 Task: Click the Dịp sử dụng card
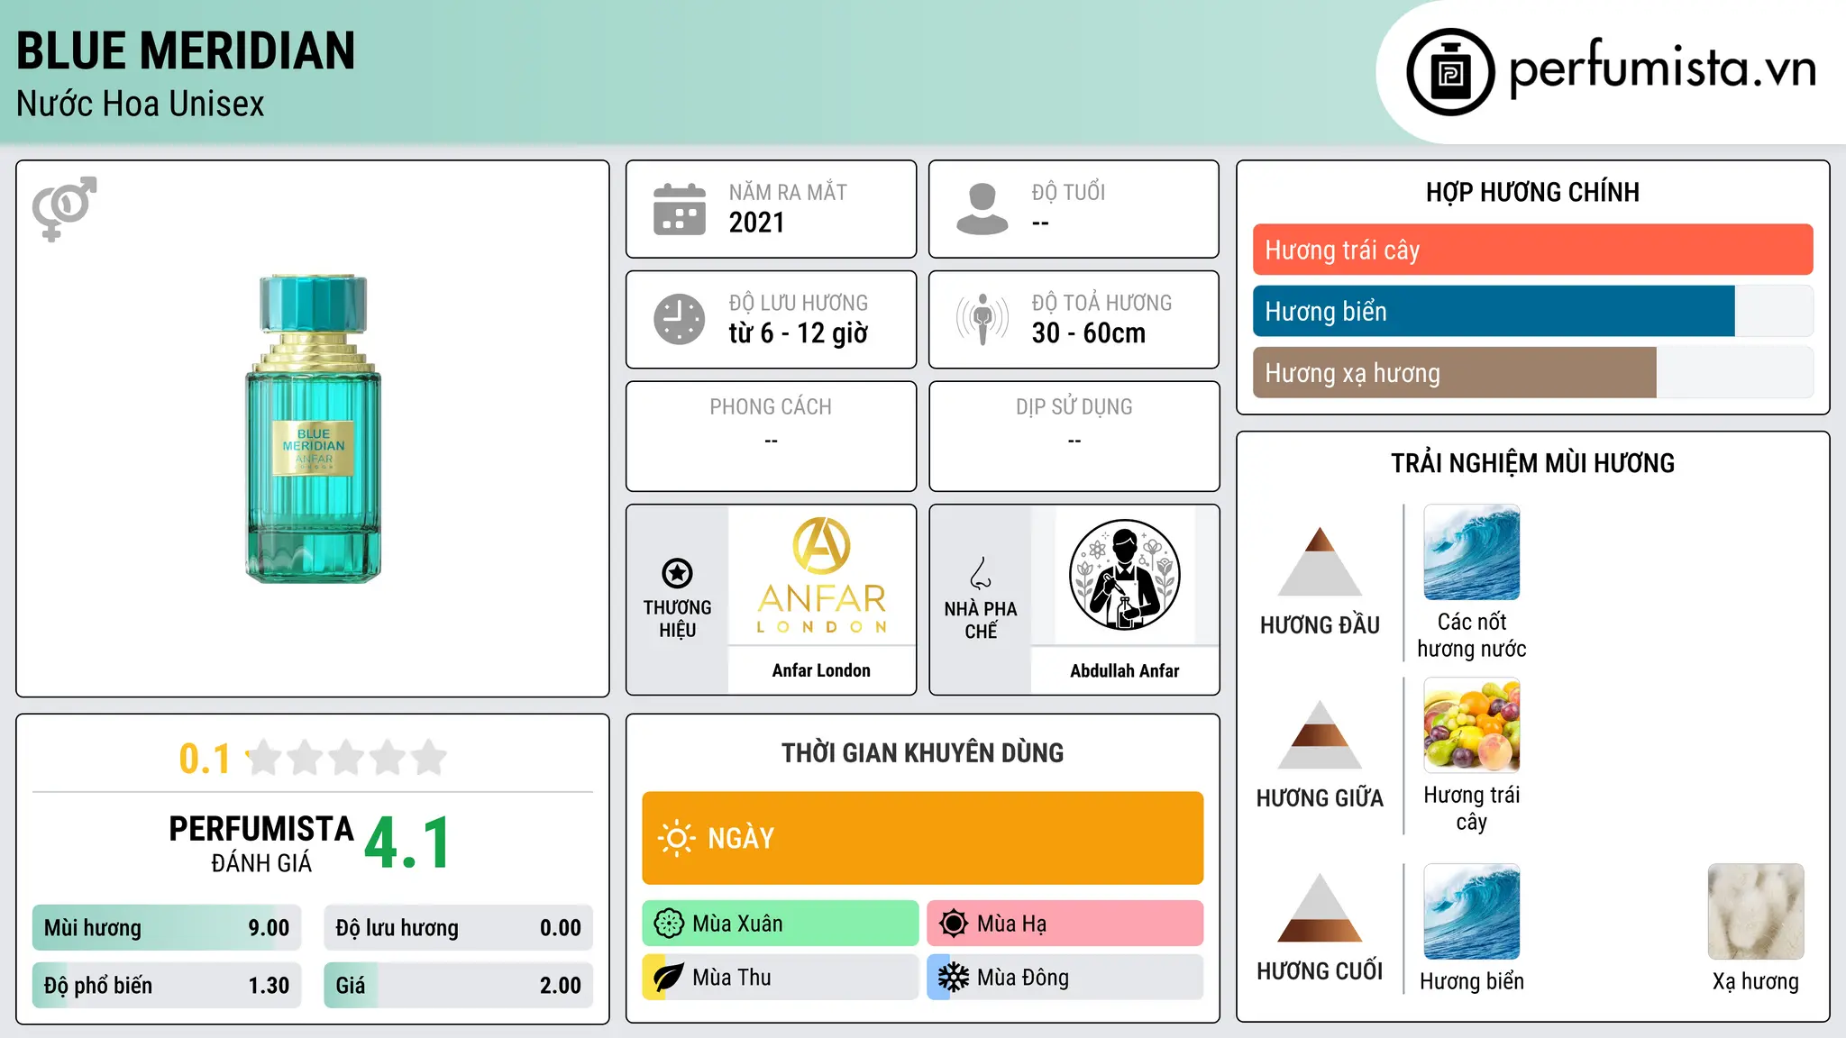click(x=1074, y=436)
